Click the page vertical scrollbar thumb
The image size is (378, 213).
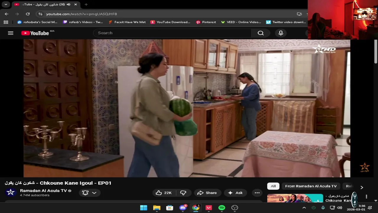click(376, 52)
